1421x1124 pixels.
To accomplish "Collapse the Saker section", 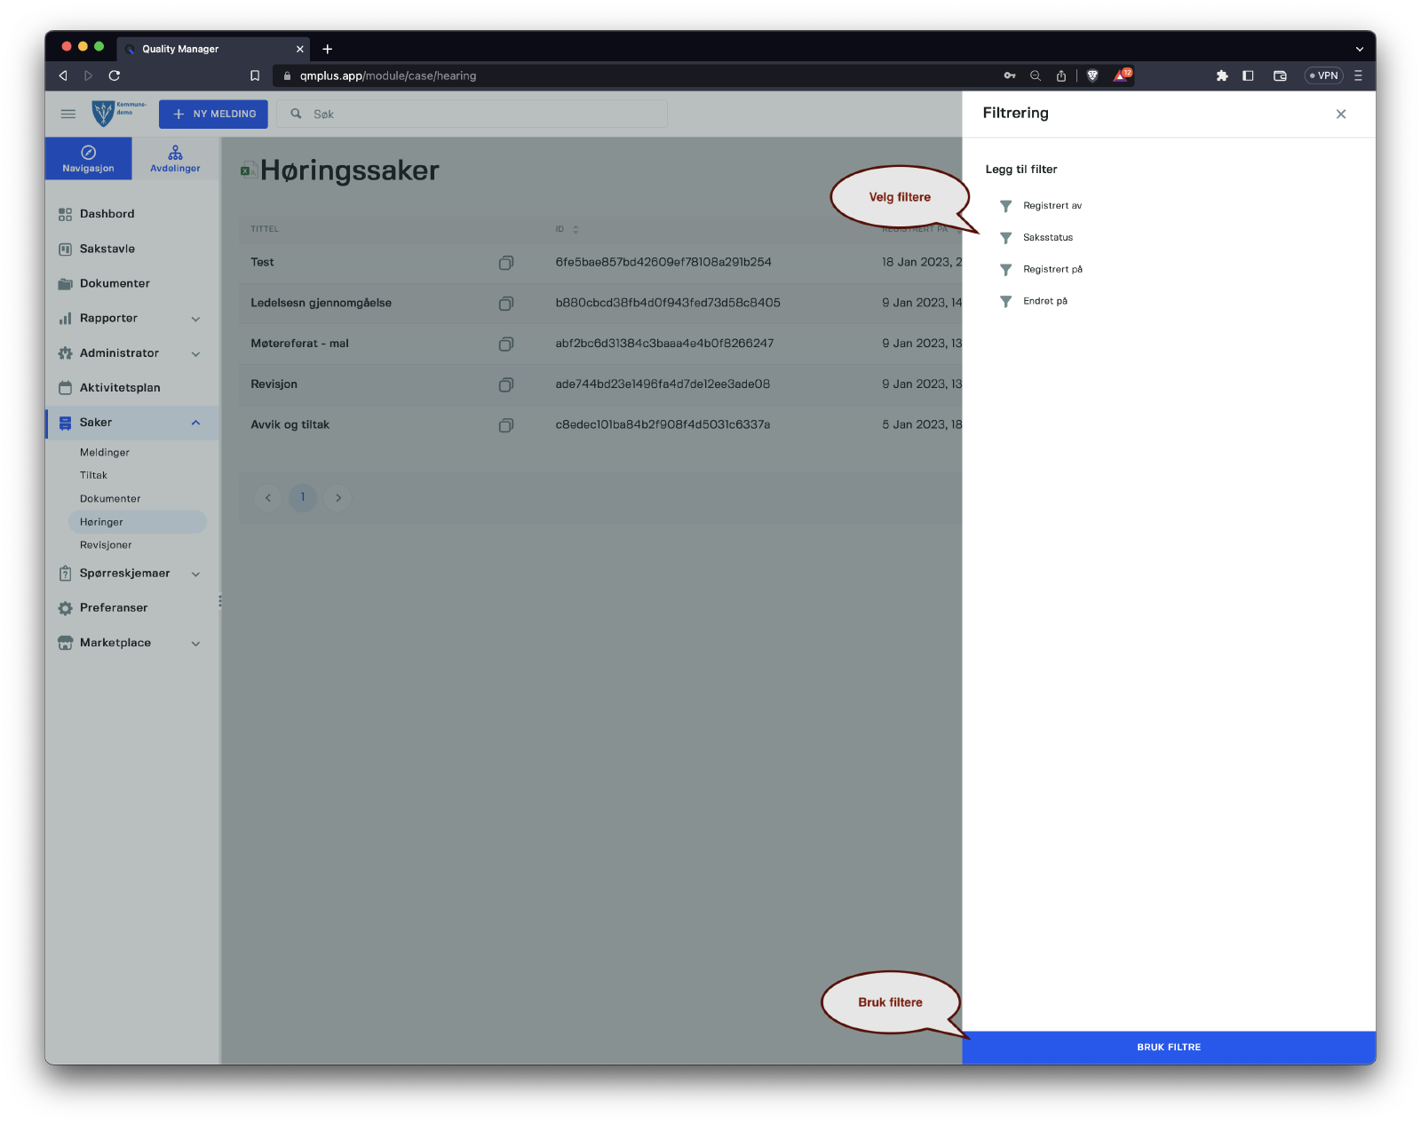I will click(195, 423).
